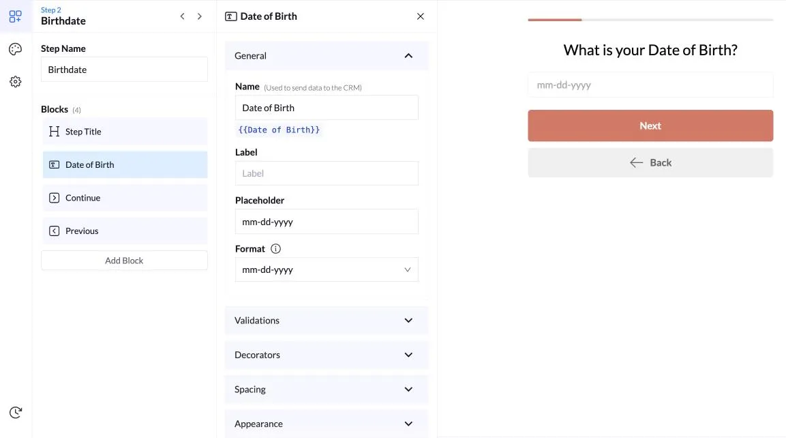Close the Date of Birth panel
The image size is (786, 438).
421,16
